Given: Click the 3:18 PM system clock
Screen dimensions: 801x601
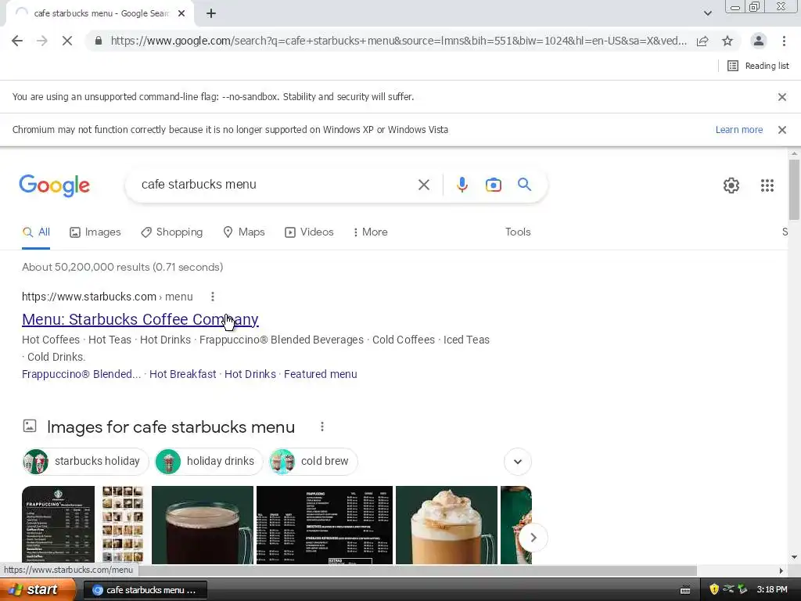Looking at the screenshot, I should (x=772, y=590).
